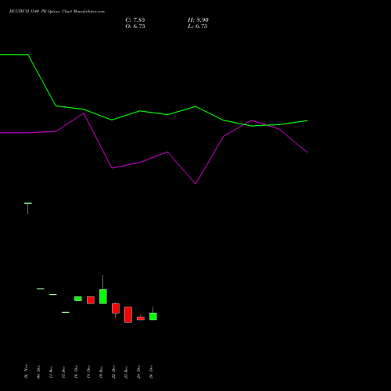Screen dimensions: 391x391
Task: Select the high value H: 8.90
Action: coord(198,20)
